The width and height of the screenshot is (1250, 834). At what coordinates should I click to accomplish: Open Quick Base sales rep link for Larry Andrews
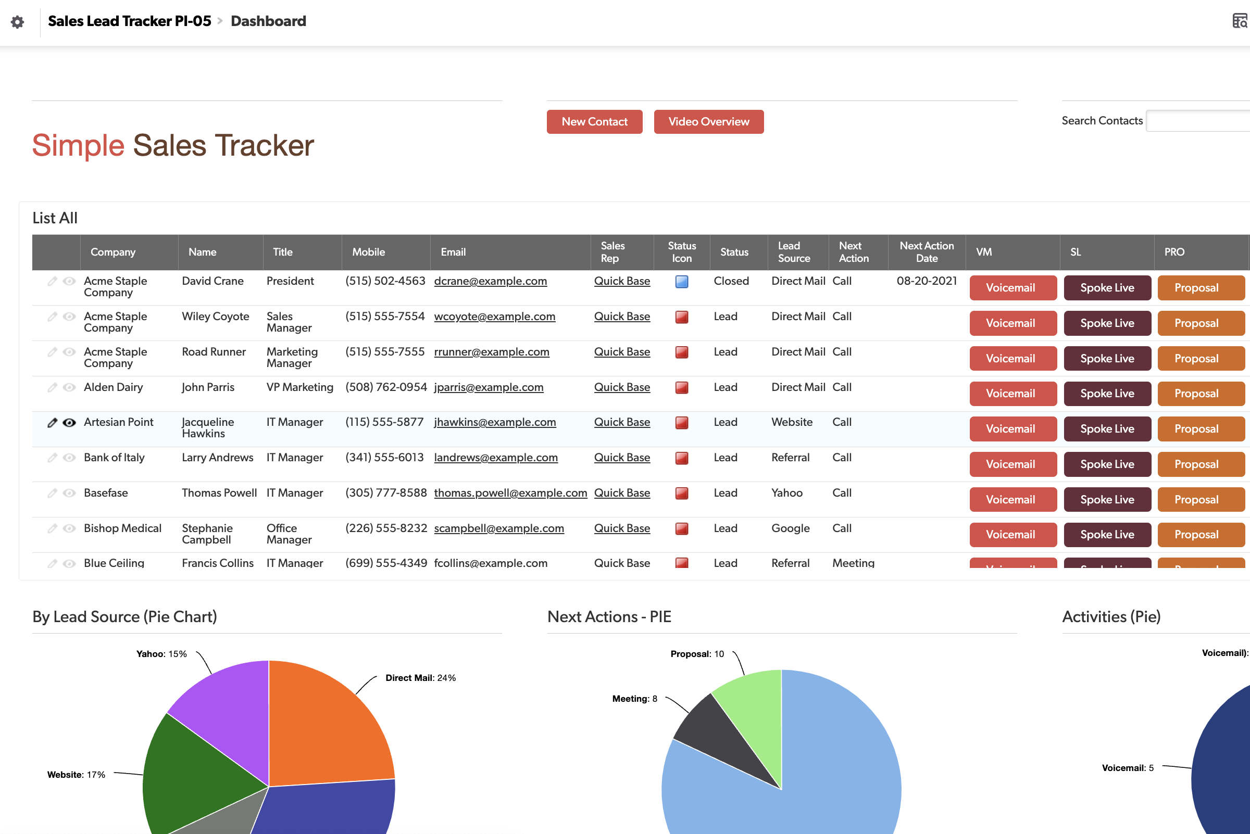[622, 458]
